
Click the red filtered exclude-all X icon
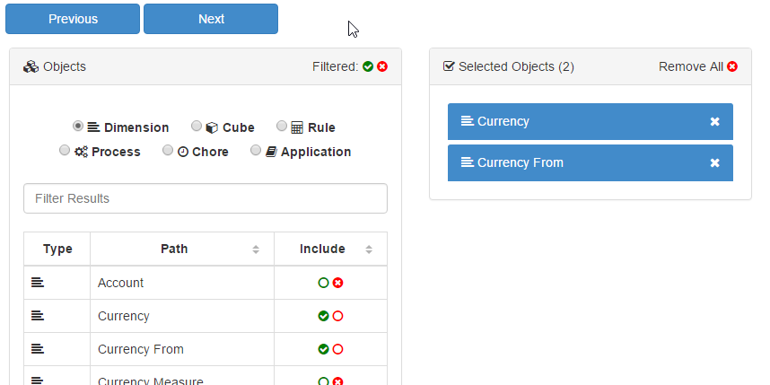[x=382, y=66]
